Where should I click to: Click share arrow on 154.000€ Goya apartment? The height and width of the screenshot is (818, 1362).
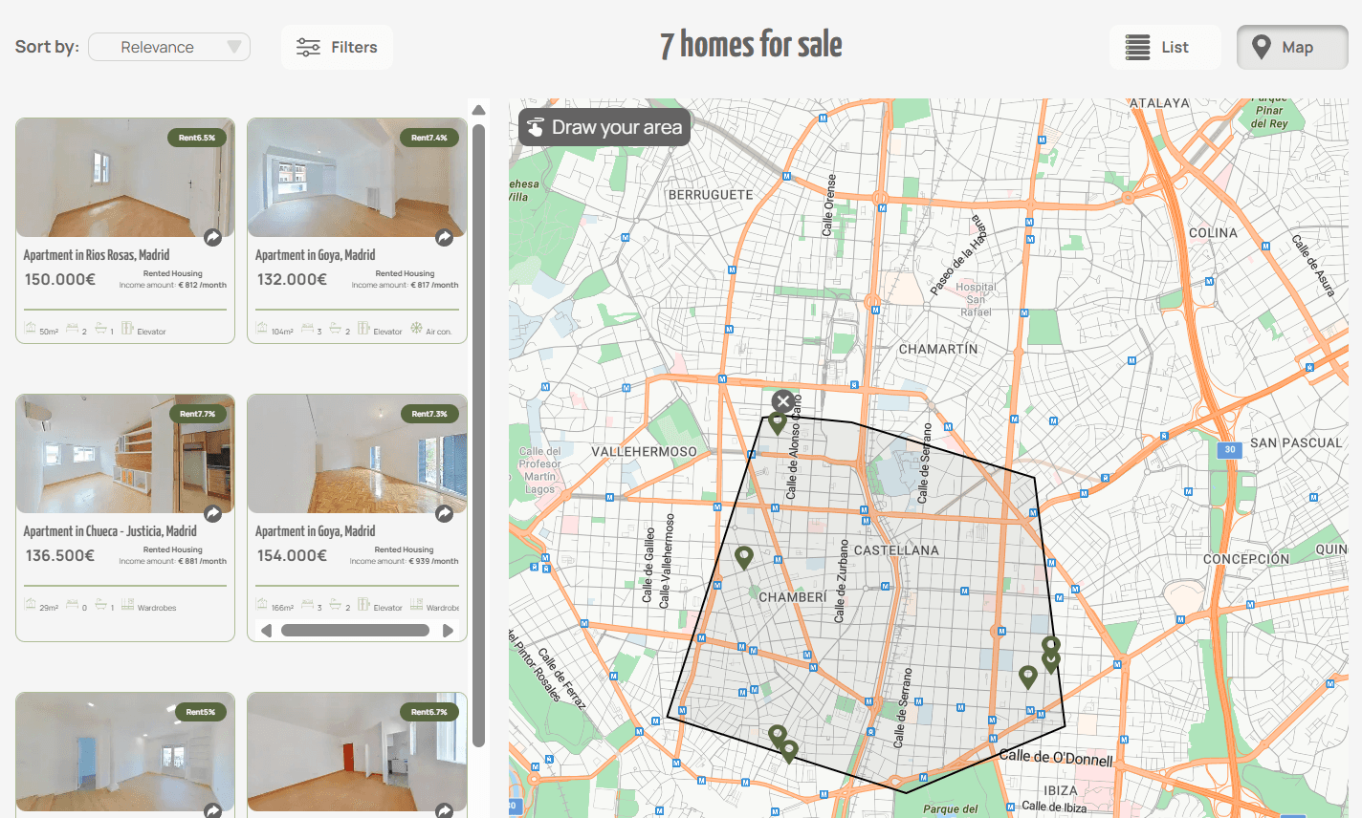coord(445,513)
